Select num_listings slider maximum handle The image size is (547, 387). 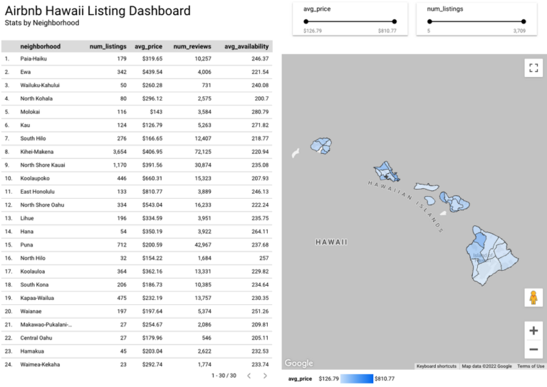(523, 21)
